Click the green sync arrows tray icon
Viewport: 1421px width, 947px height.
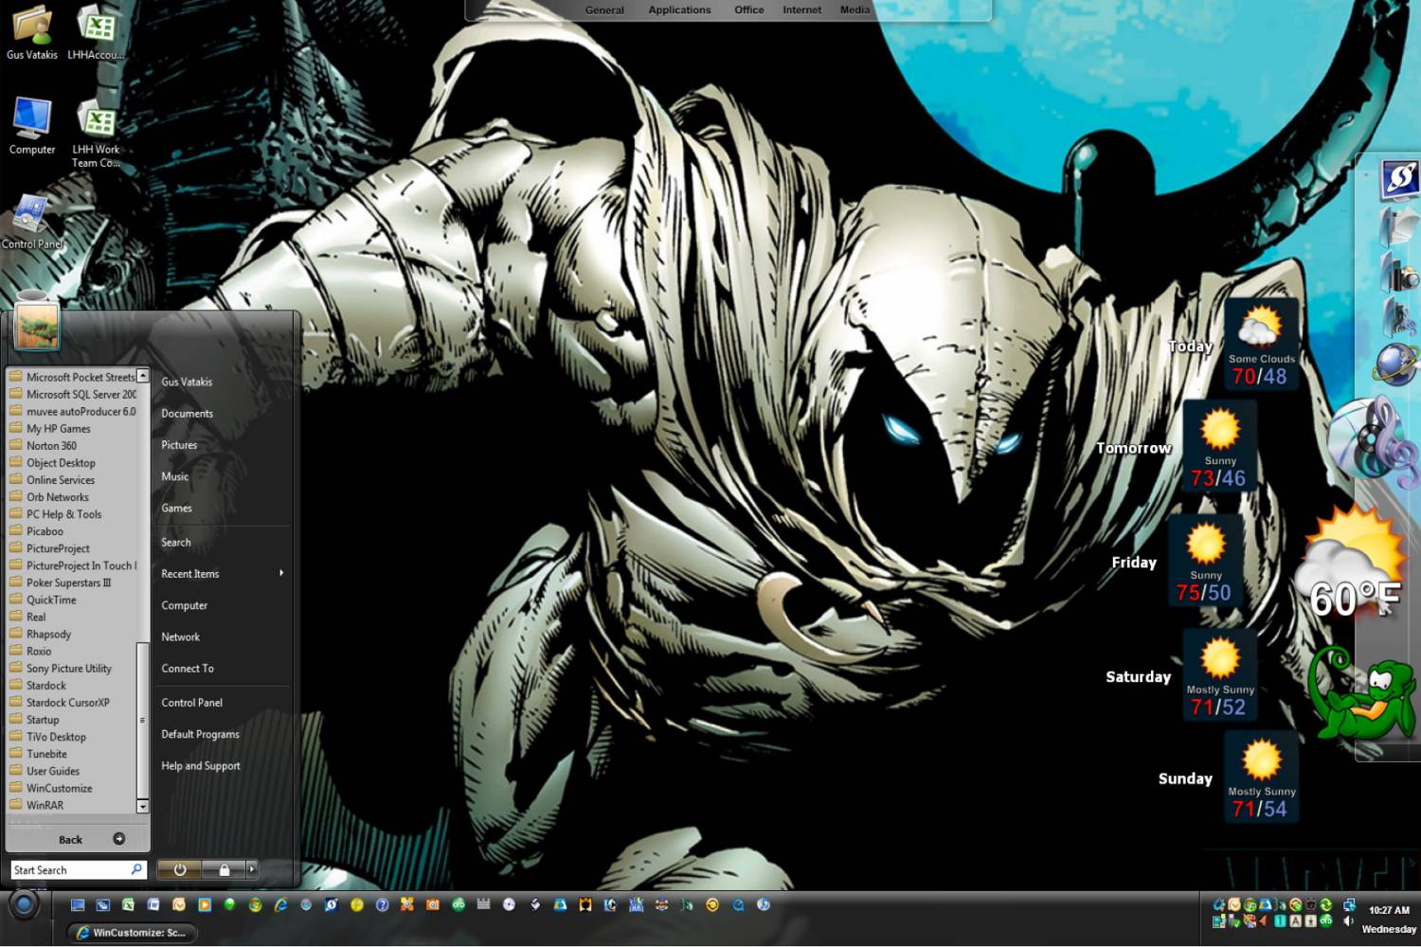[1326, 905]
